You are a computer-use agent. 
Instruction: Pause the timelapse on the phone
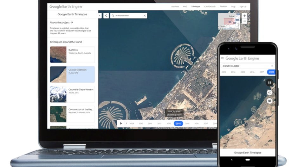(x=269, y=83)
